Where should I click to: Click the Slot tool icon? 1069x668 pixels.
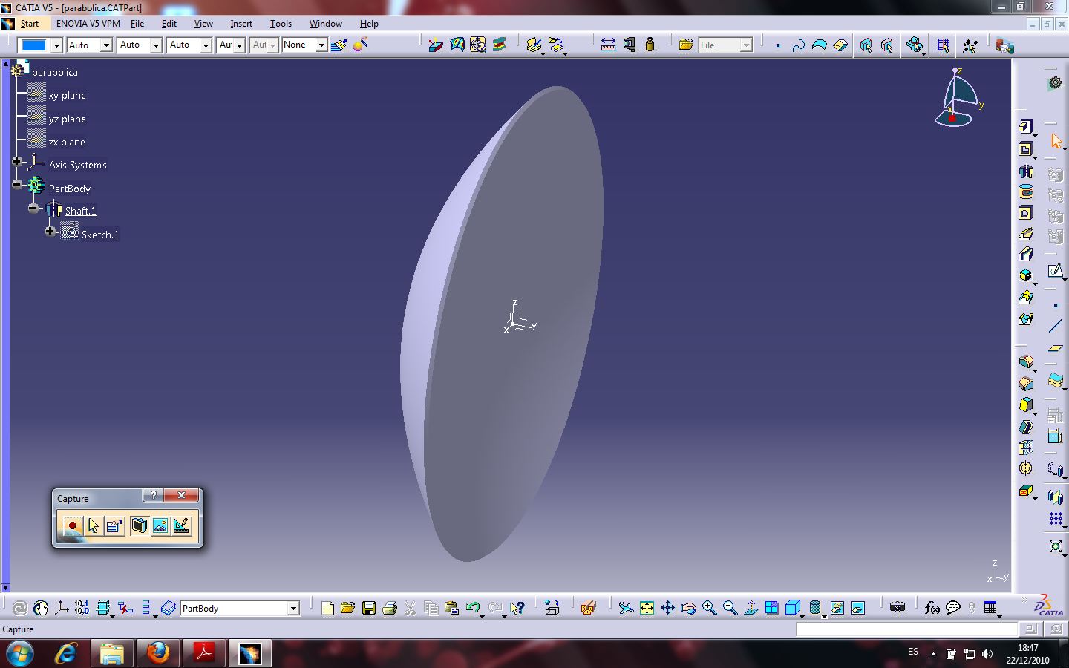click(1026, 255)
